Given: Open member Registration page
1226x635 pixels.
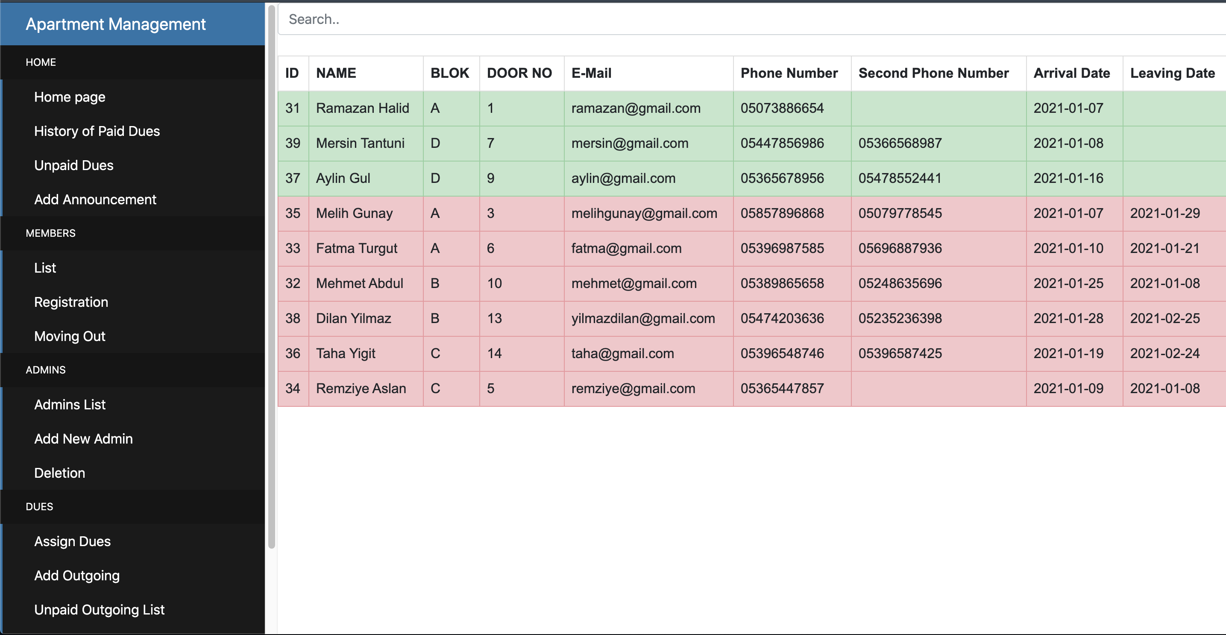Looking at the screenshot, I should tap(71, 302).
